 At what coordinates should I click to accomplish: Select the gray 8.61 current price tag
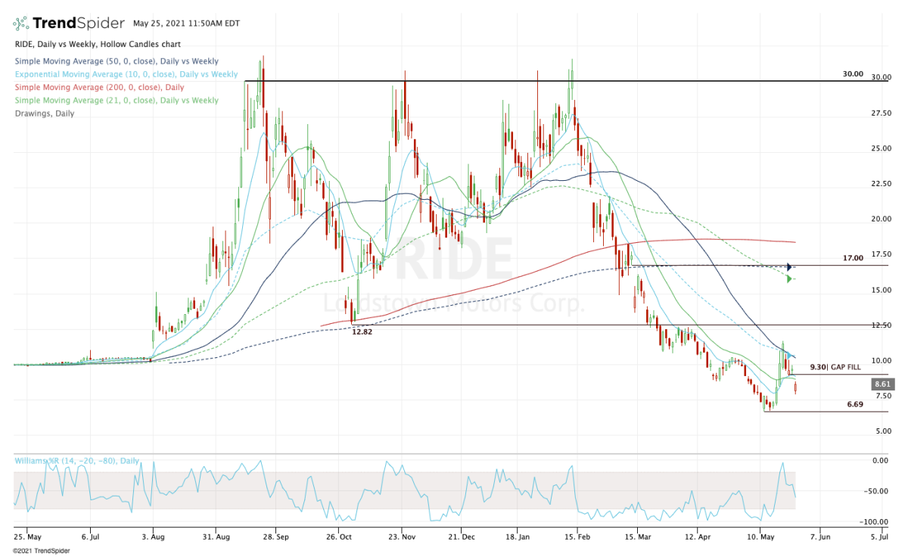pos(882,384)
